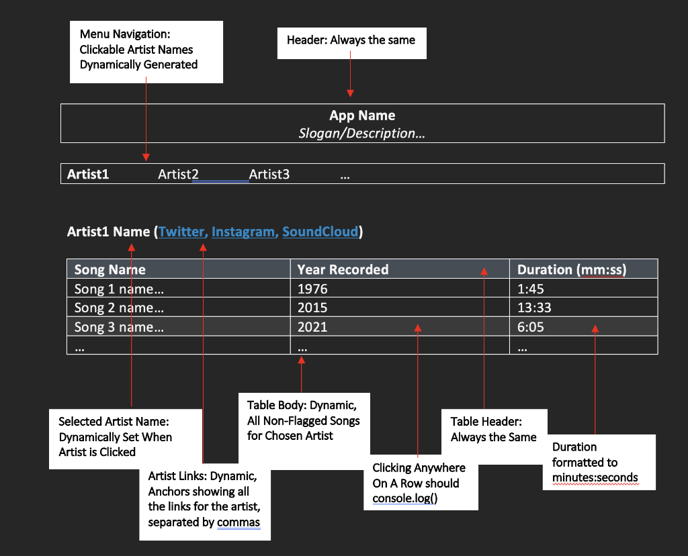Click the Artist1 Name heading
Screen dimensions: 688x556
coord(108,232)
